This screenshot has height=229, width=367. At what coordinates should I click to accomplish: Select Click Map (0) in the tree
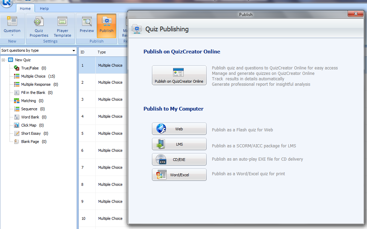coord(32,125)
